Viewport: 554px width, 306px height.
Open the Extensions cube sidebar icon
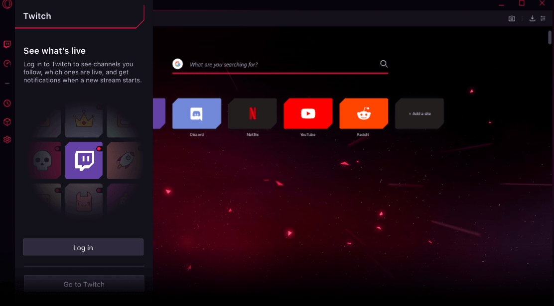[x=7, y=122]
